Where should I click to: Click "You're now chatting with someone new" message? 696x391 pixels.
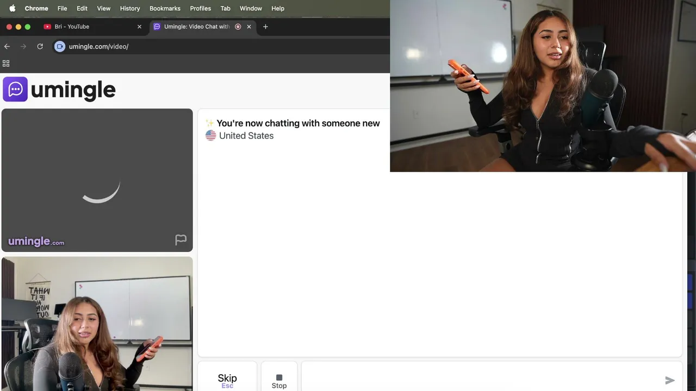[298, 123]
